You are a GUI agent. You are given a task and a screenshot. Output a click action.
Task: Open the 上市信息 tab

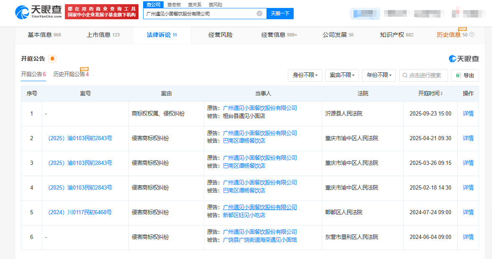(103, 35)
